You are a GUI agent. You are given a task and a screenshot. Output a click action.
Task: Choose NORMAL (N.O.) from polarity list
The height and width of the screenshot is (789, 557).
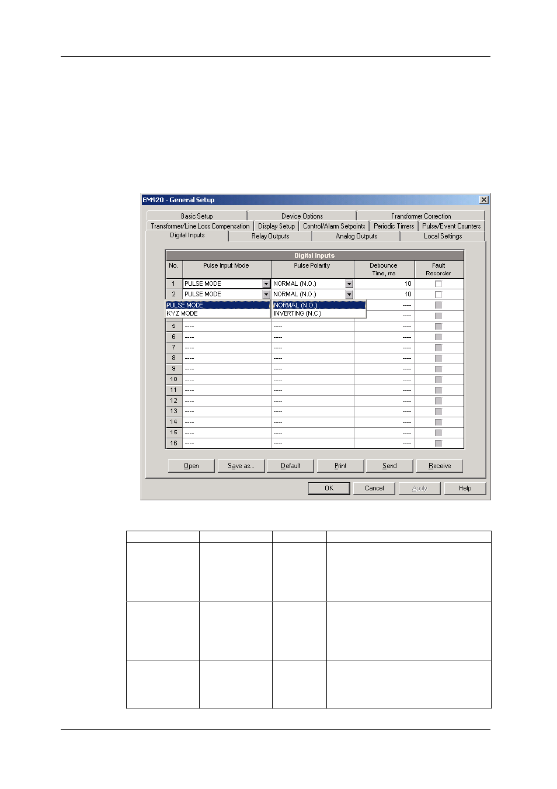point(319,305)
